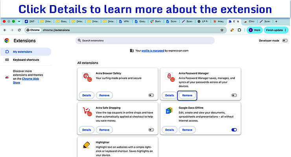Switch to the Doris Slack tab
Viewport: 291px width, 157px height.
click(x=156, y=22)
